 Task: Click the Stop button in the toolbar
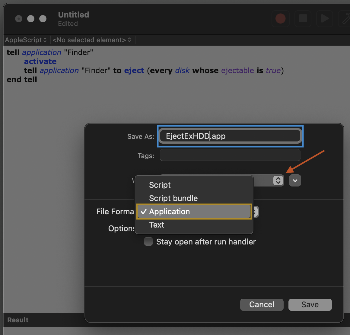303,19
